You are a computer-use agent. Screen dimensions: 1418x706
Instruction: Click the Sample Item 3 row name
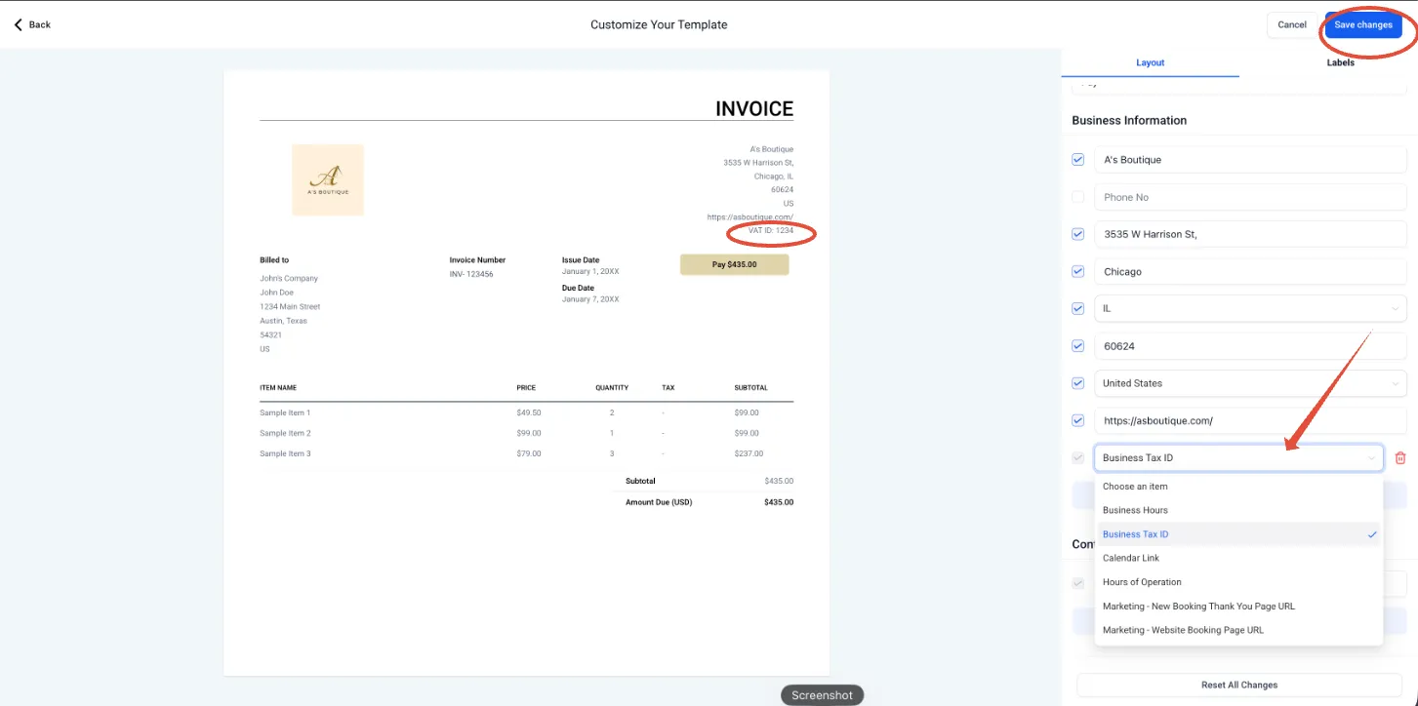tap(285, 453)
